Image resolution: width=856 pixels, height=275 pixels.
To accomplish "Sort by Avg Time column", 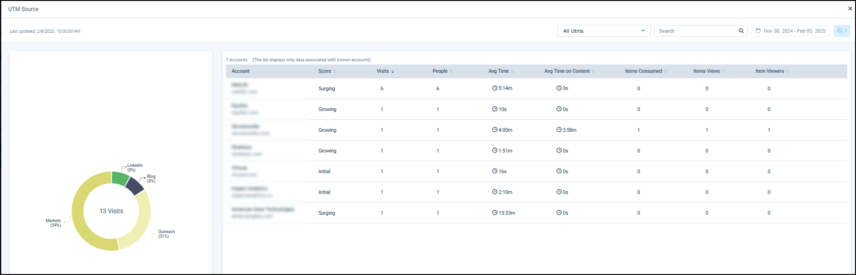I will pyautogui.click(x=513, y=71).
